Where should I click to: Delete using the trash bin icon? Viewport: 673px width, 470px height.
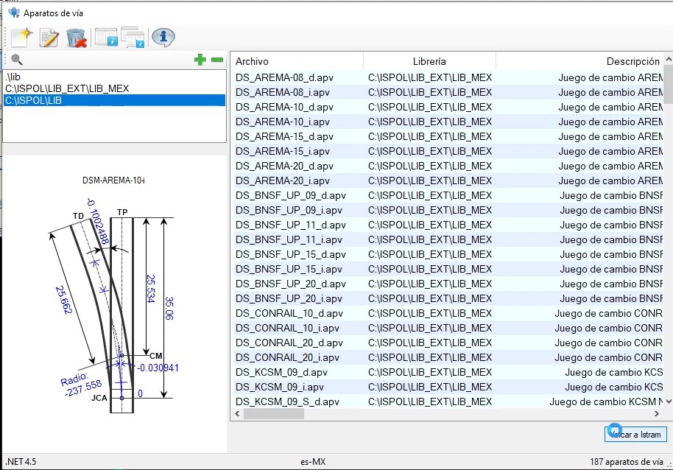point(76,38)
